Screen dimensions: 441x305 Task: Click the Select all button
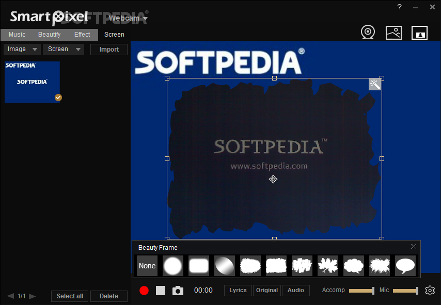[70, 296]
